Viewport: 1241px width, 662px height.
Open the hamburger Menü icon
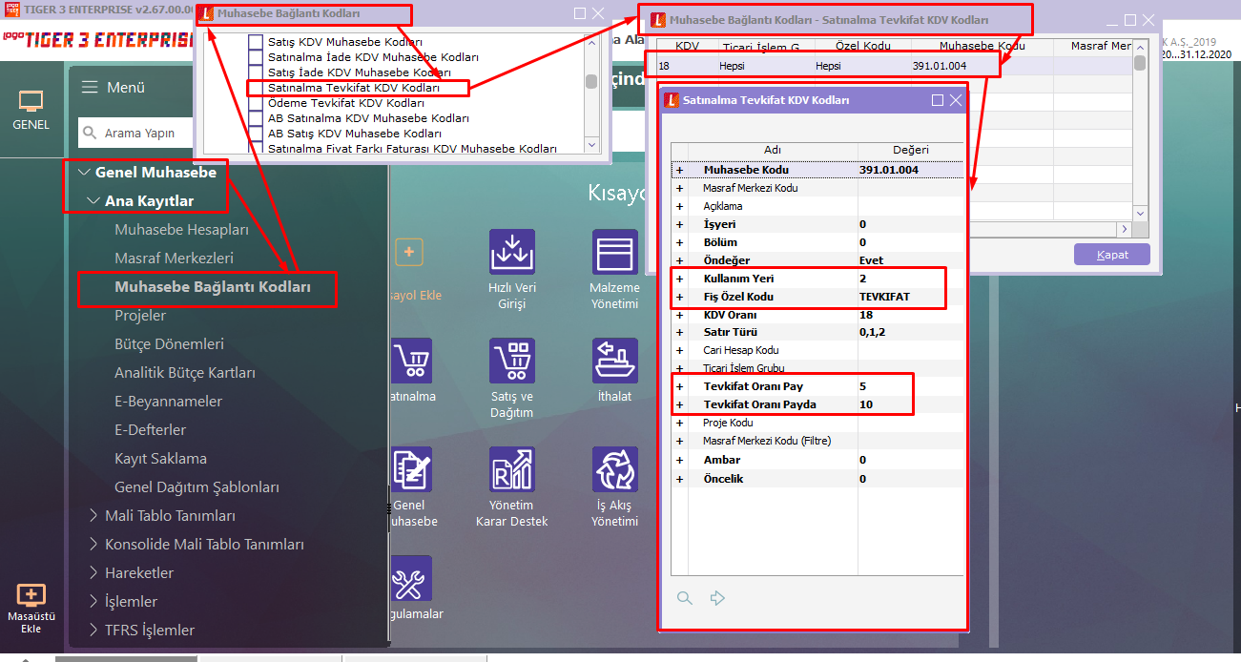(x=90, y=87)
